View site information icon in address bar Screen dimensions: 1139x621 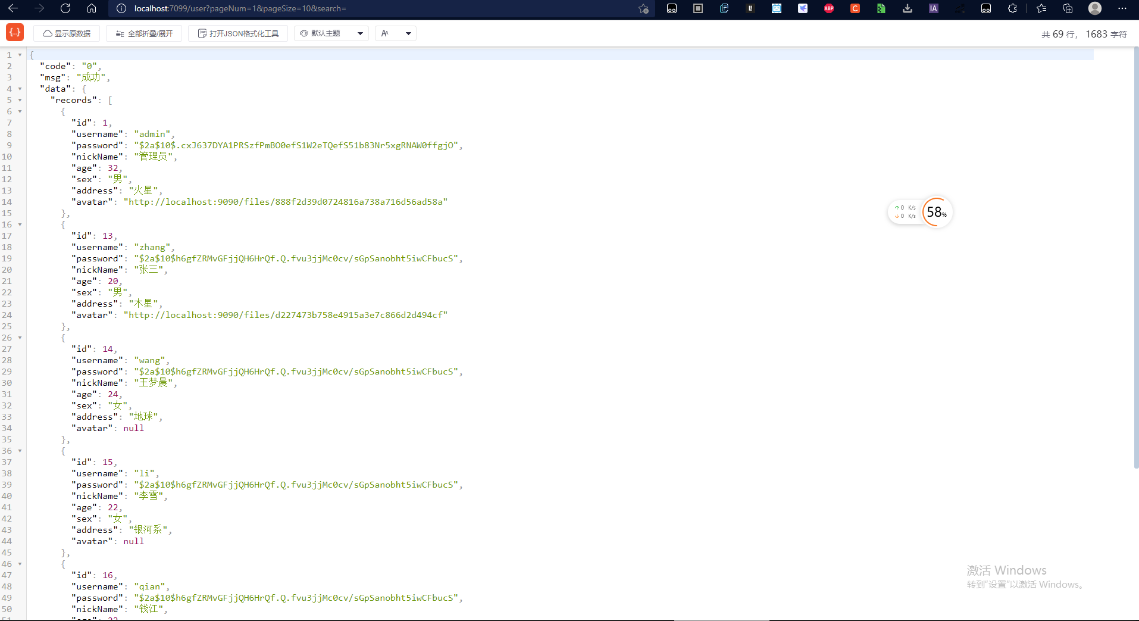click(x=121, y=8)
